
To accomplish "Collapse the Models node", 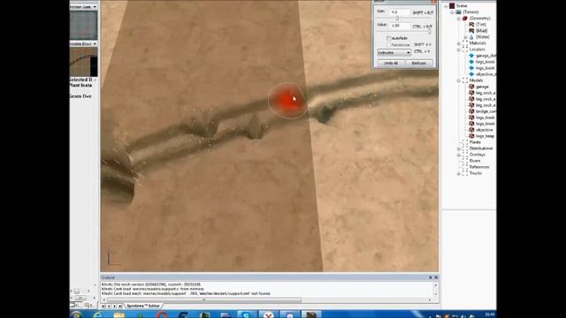I will tap(458, 80).
